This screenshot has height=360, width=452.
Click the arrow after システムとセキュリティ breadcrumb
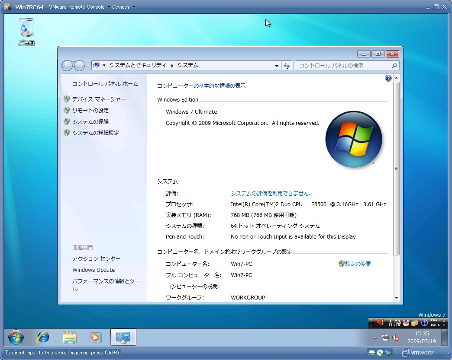pyautogui.click(x=172, y=66)
